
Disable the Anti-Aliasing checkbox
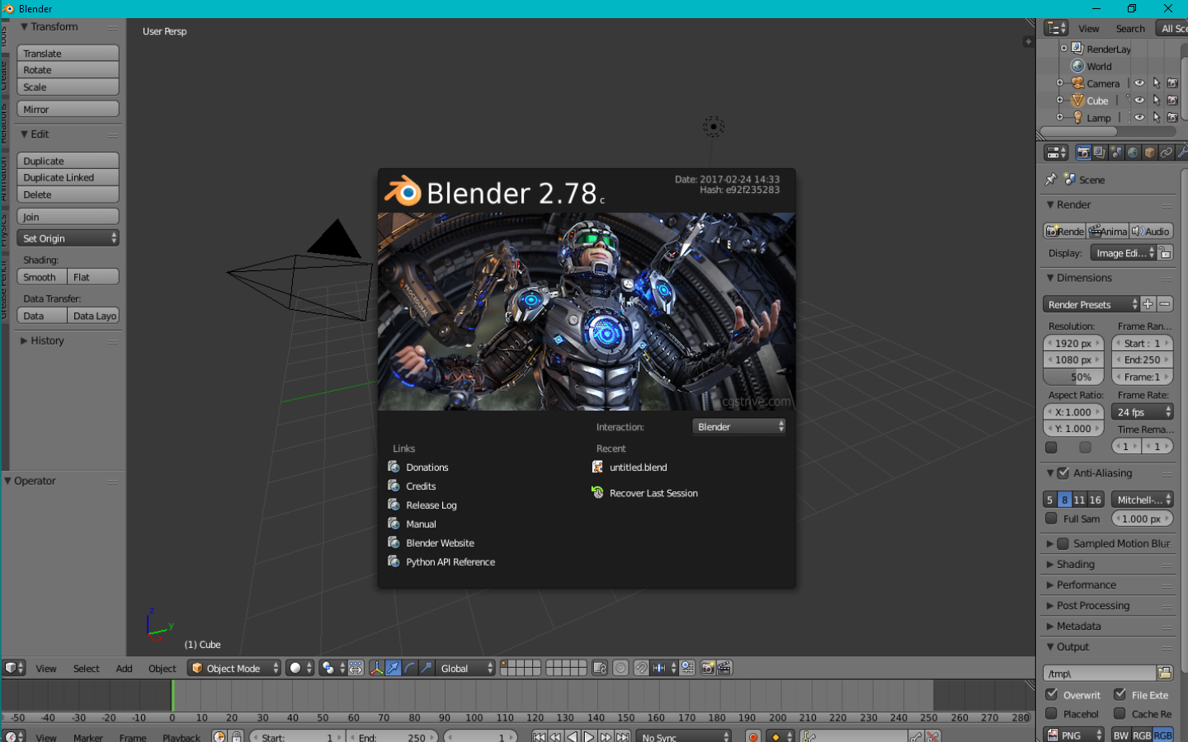(x=1063, y=473)
